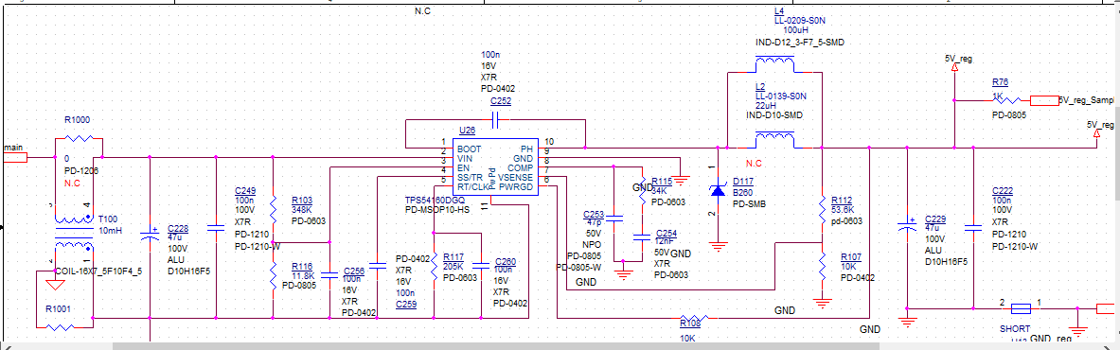Click the IND-D12_3-F7_5-SMD footprint text

800,44
